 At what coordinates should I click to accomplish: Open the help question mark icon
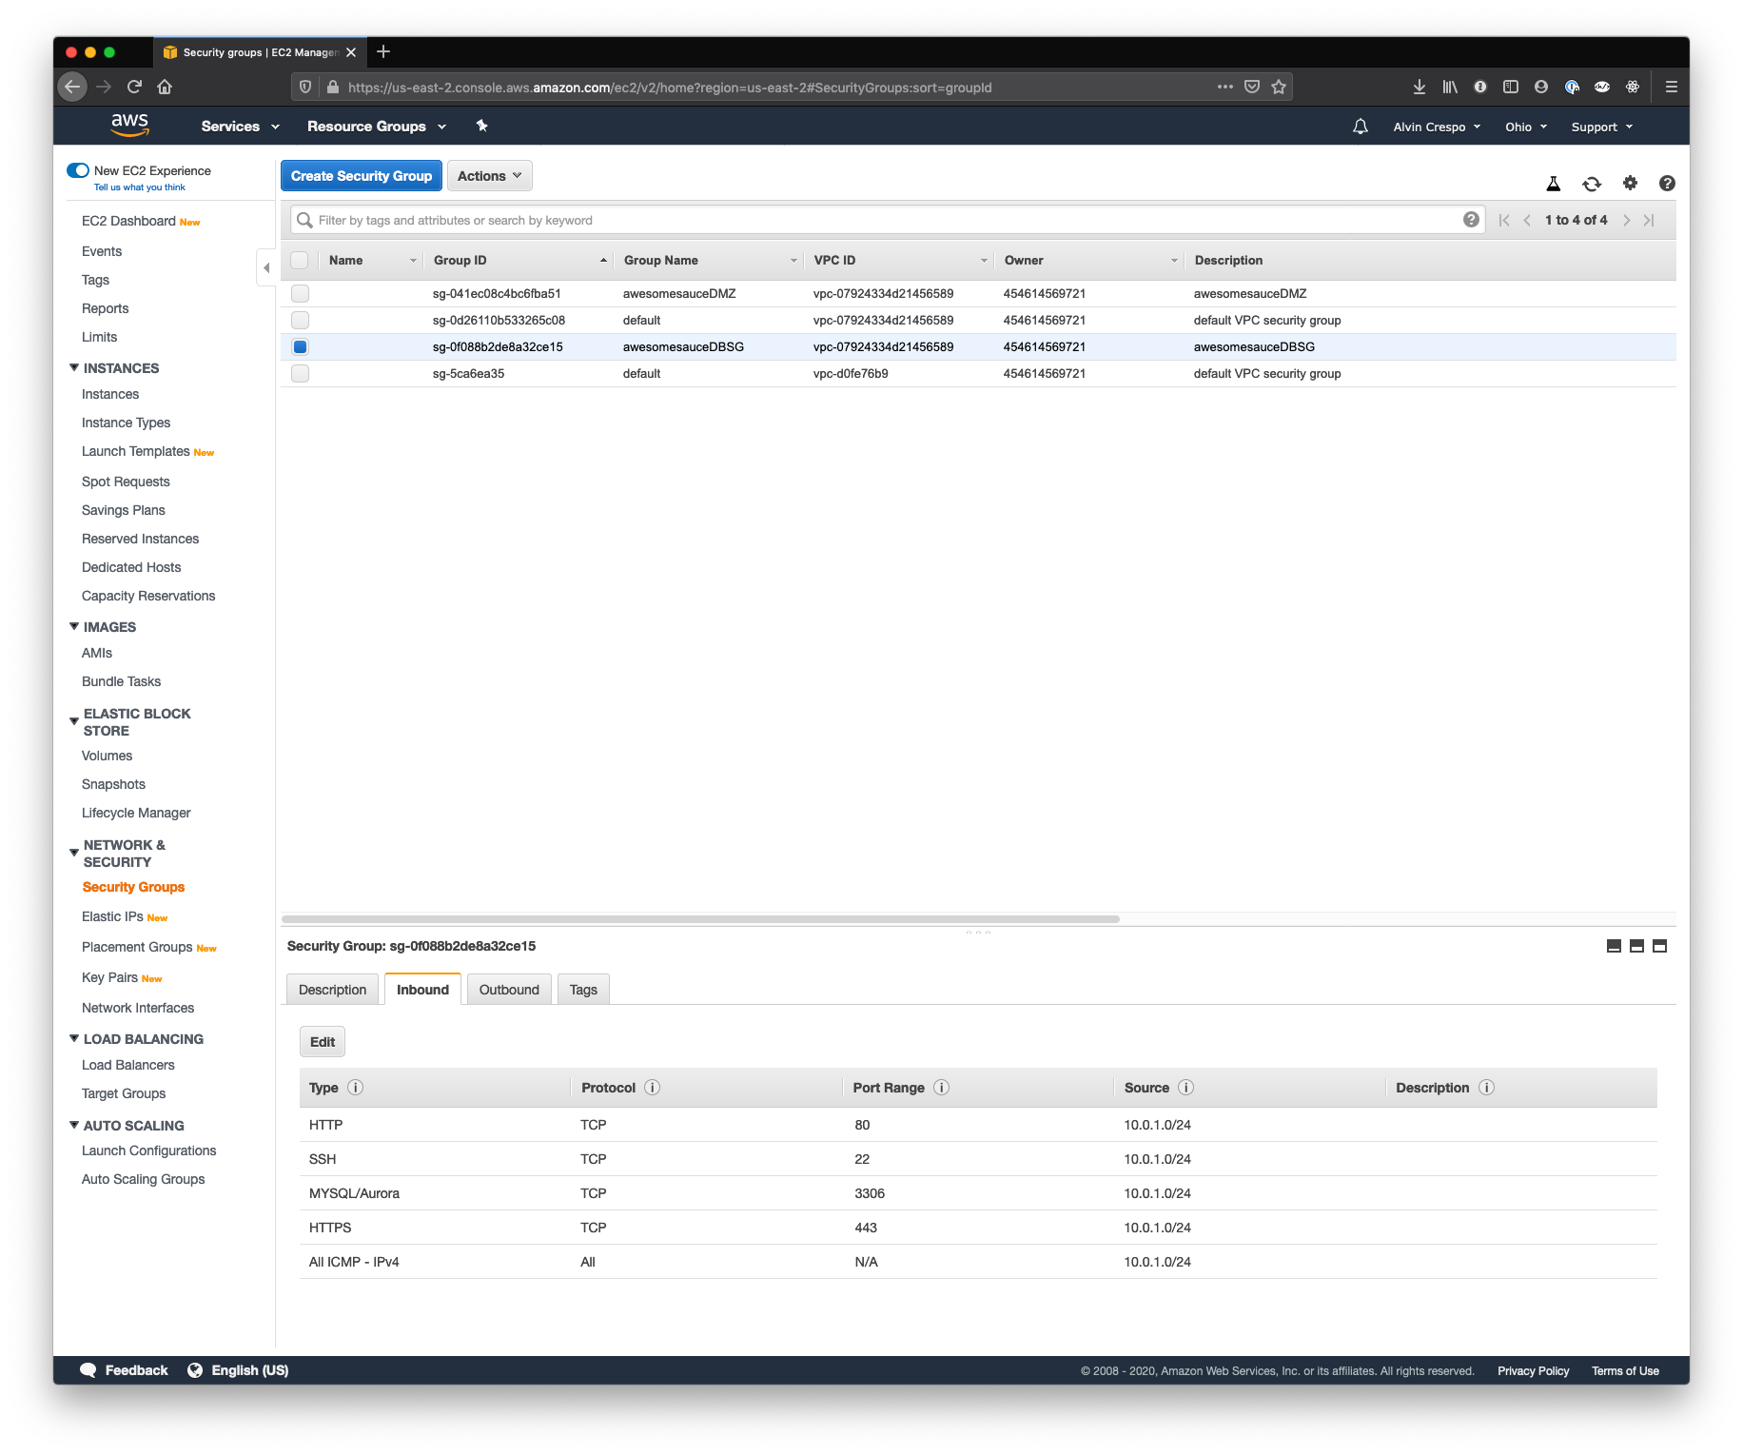1667,183
